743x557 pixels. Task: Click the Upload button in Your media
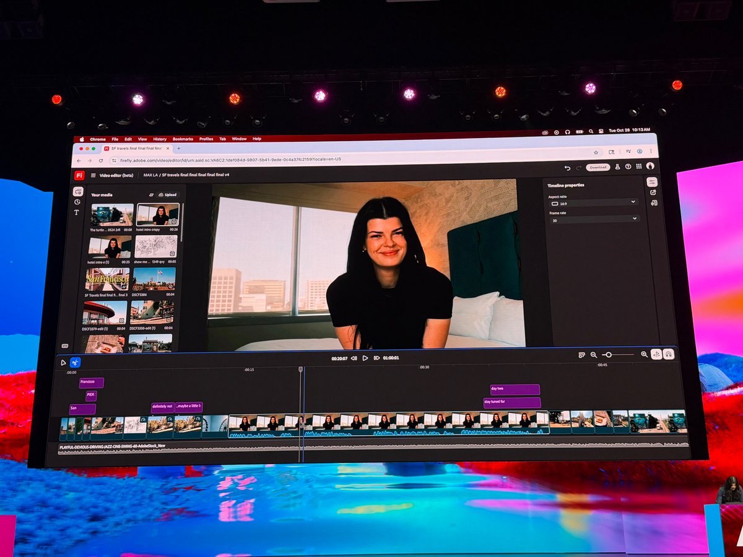click(168, 194)
